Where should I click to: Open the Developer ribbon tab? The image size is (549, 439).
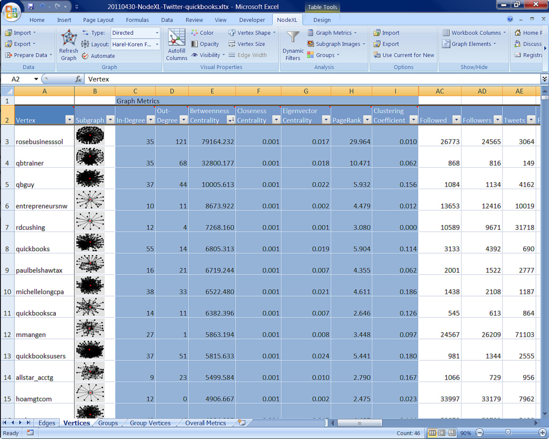coord(252,20)
